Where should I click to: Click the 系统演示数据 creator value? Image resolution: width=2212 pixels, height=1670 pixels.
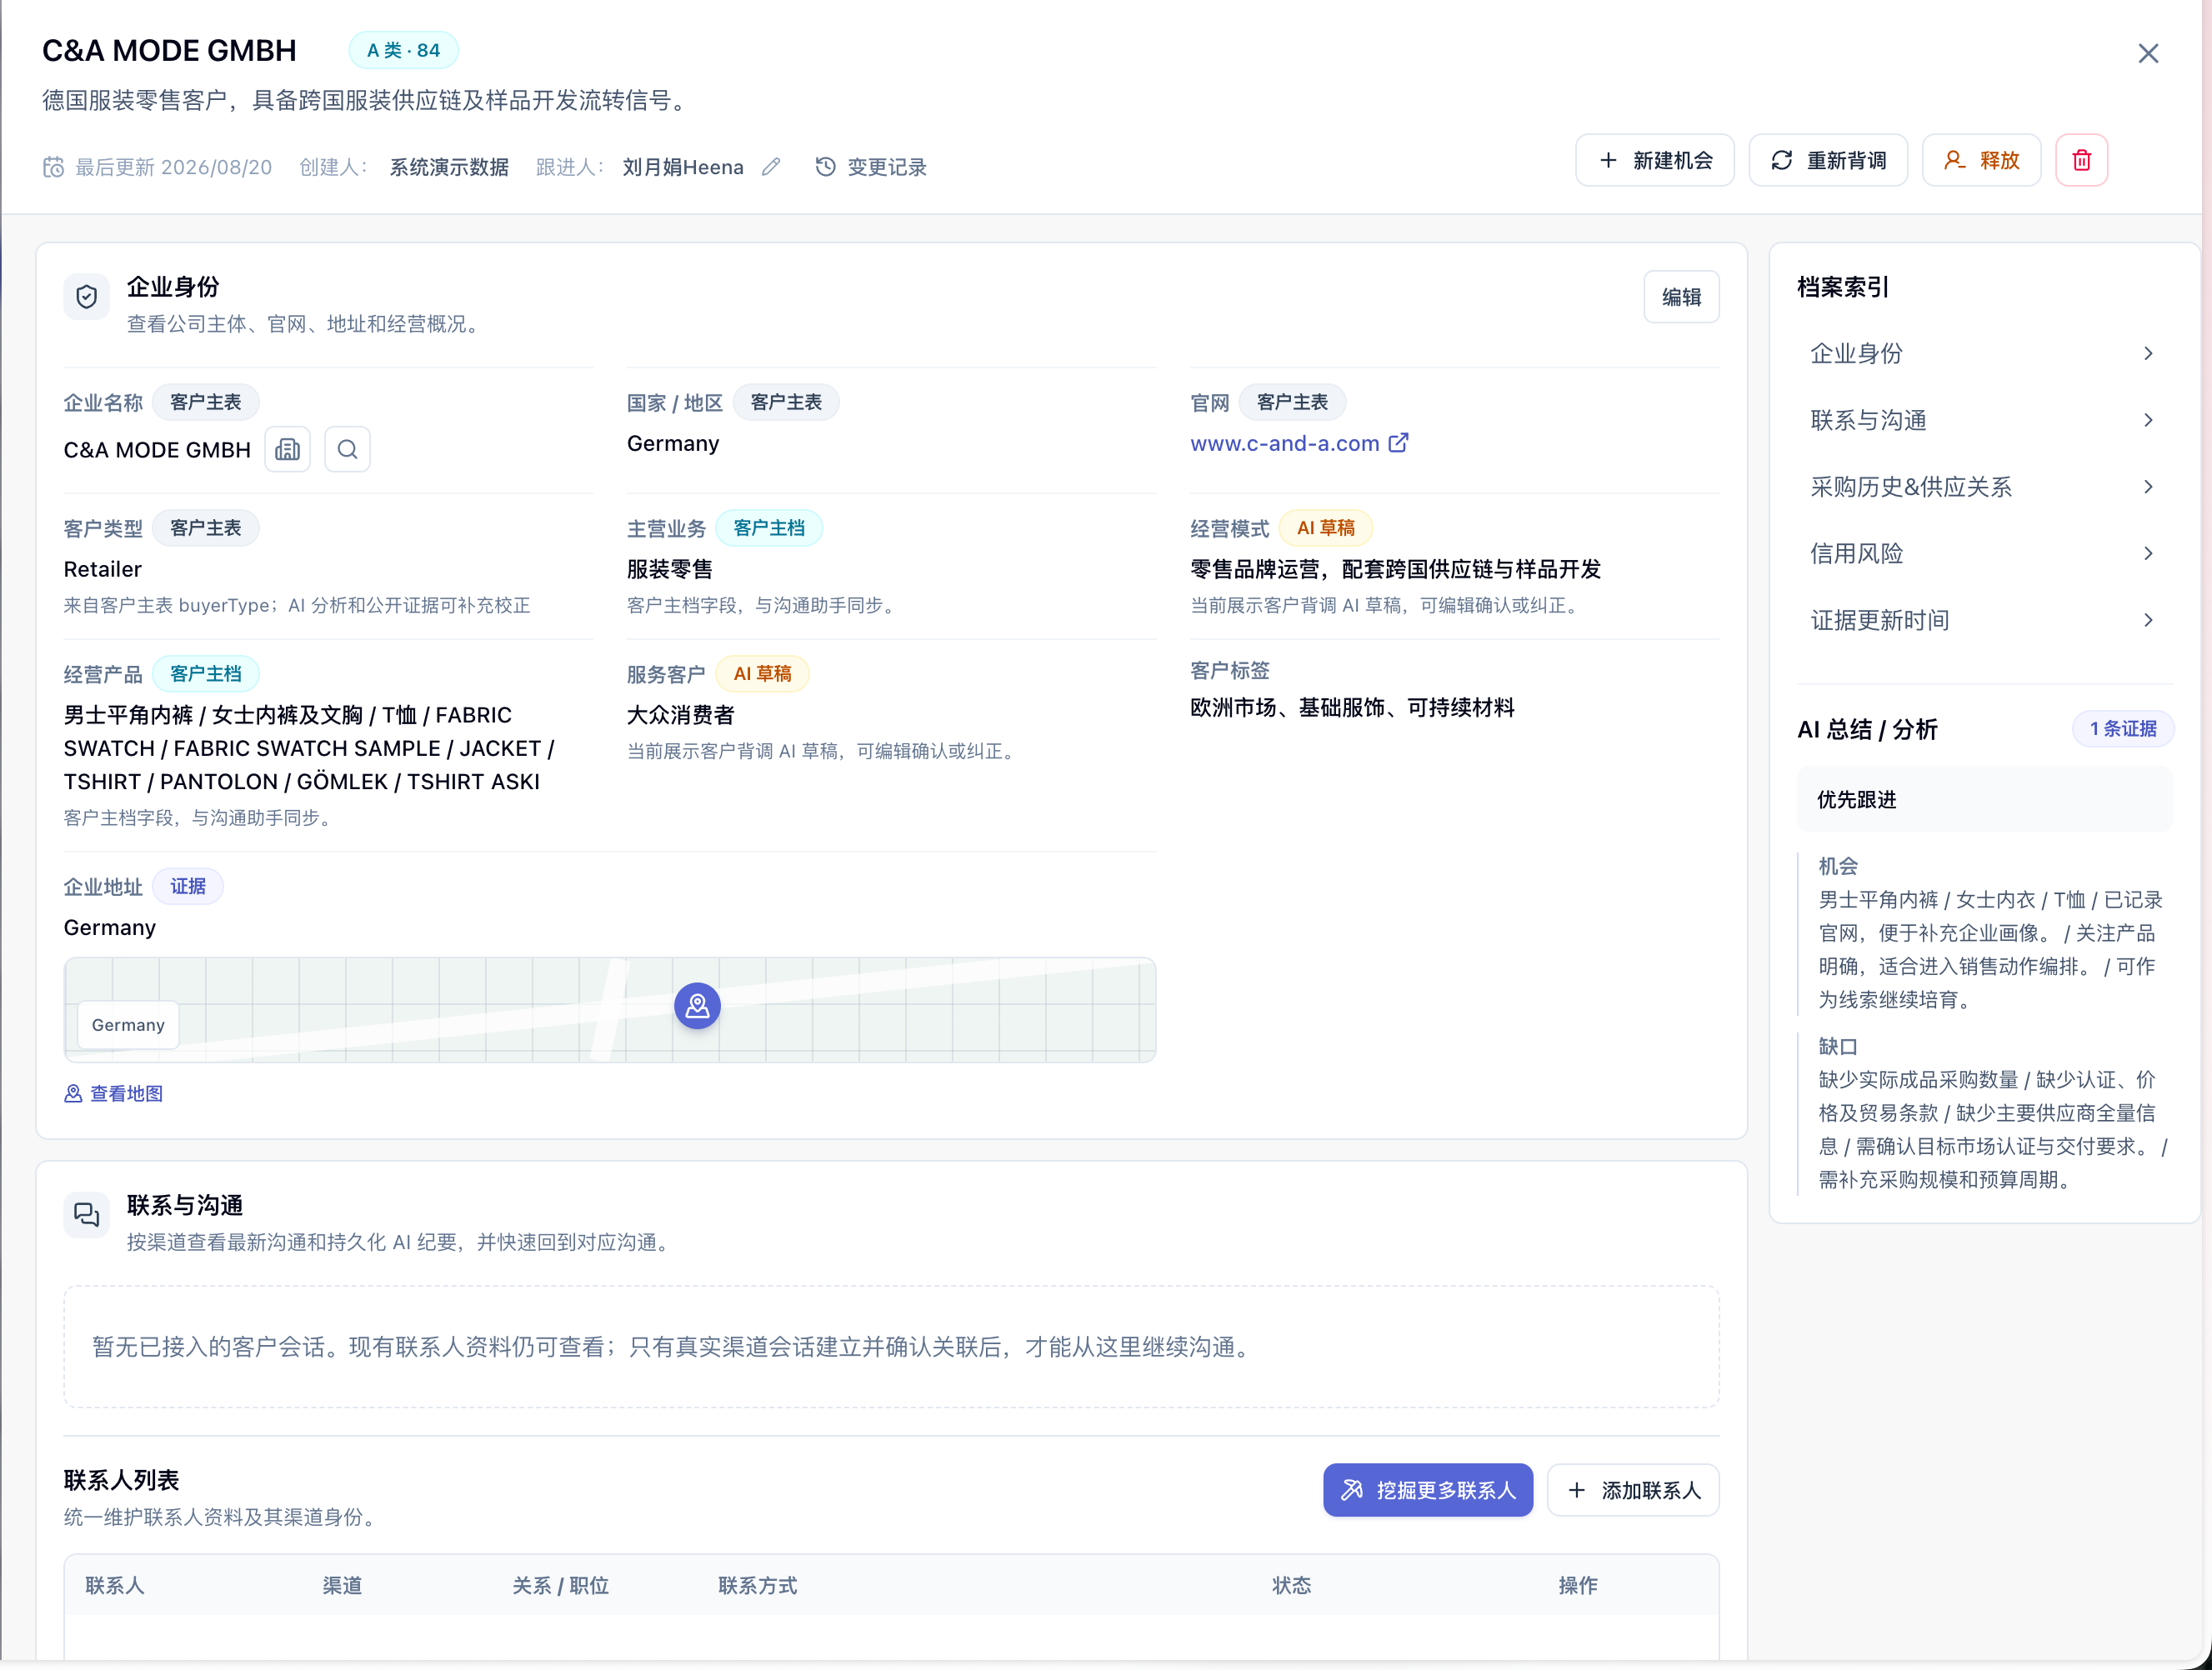[x=449, y=167]
